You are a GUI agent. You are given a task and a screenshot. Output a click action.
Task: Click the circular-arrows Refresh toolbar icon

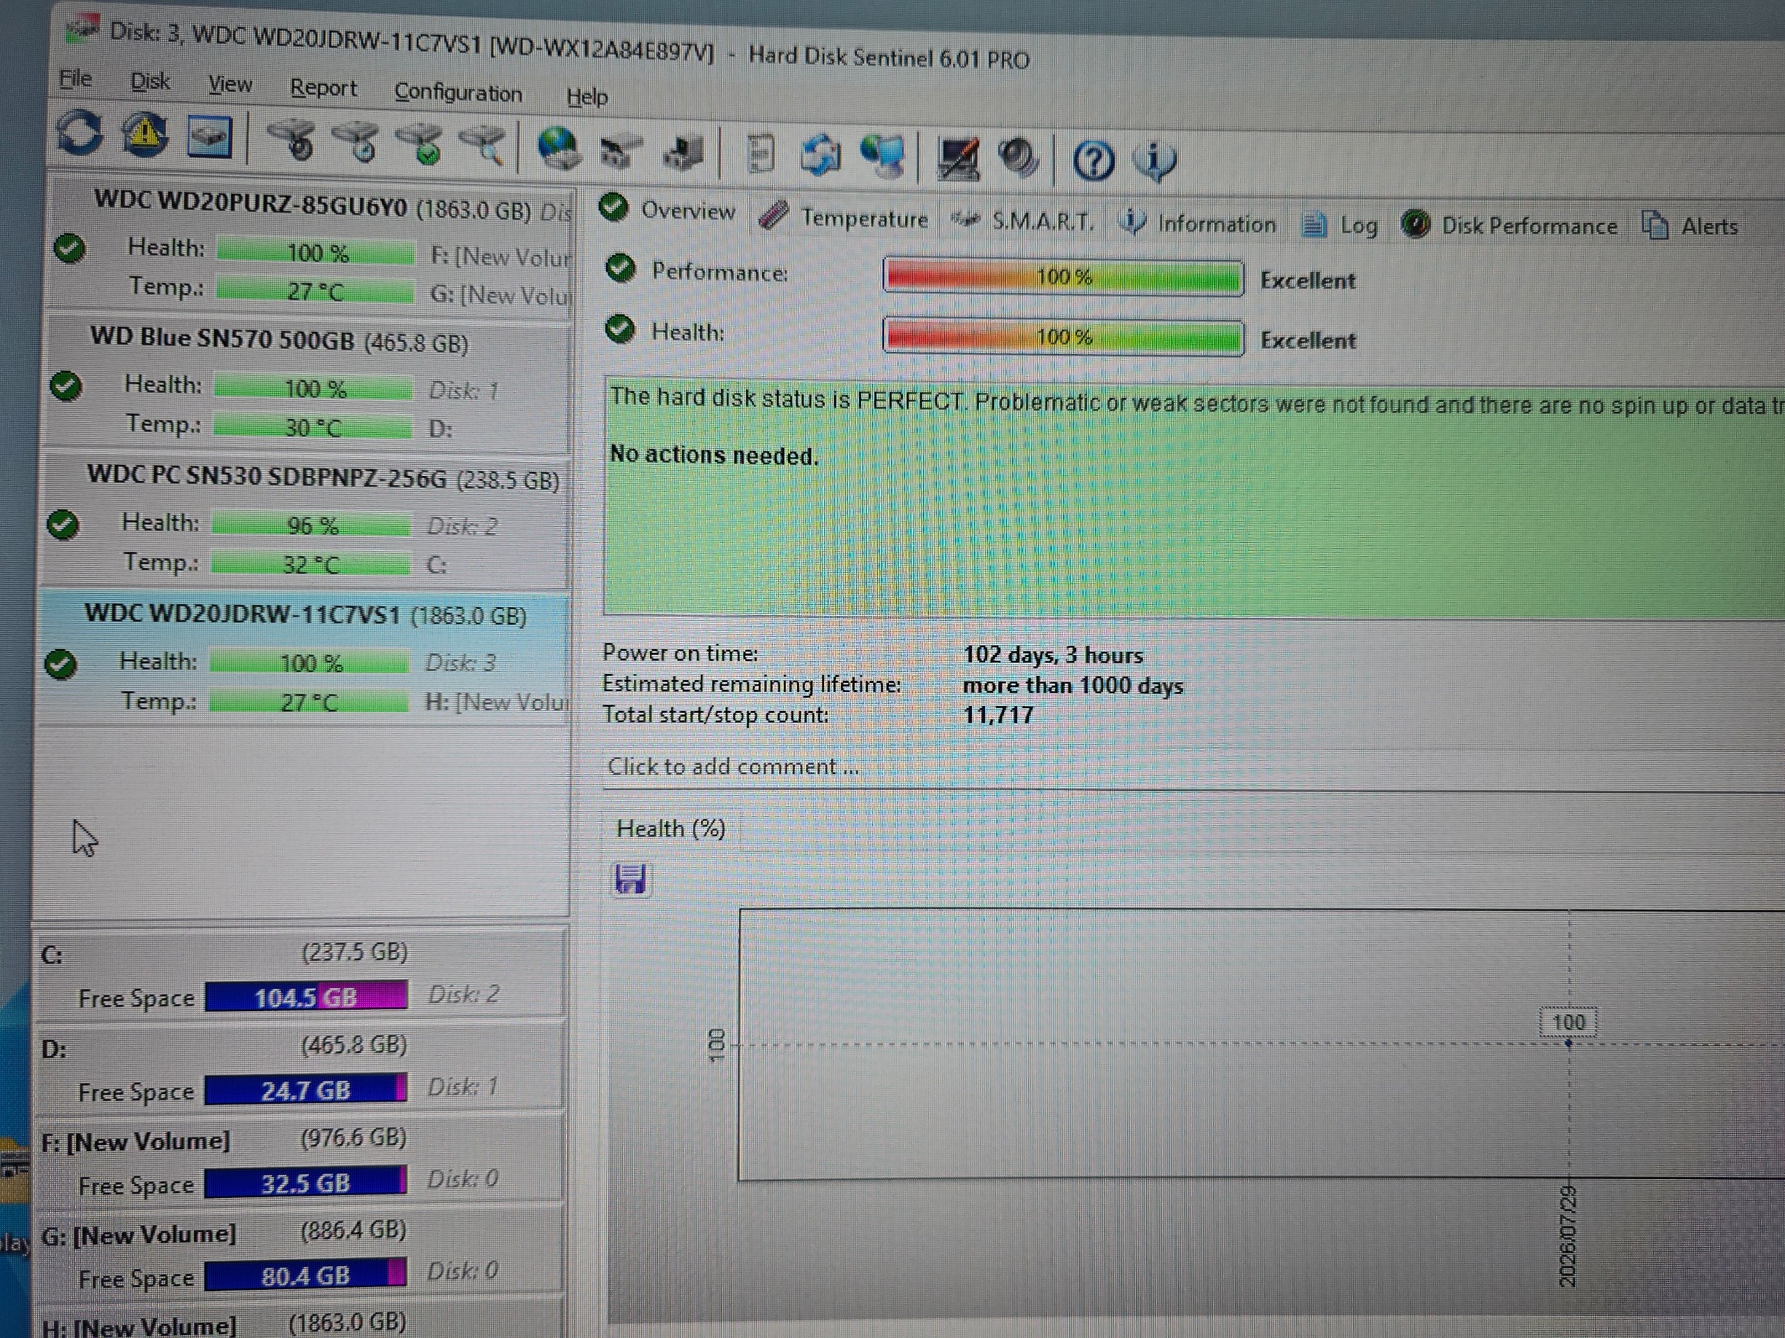80,132
